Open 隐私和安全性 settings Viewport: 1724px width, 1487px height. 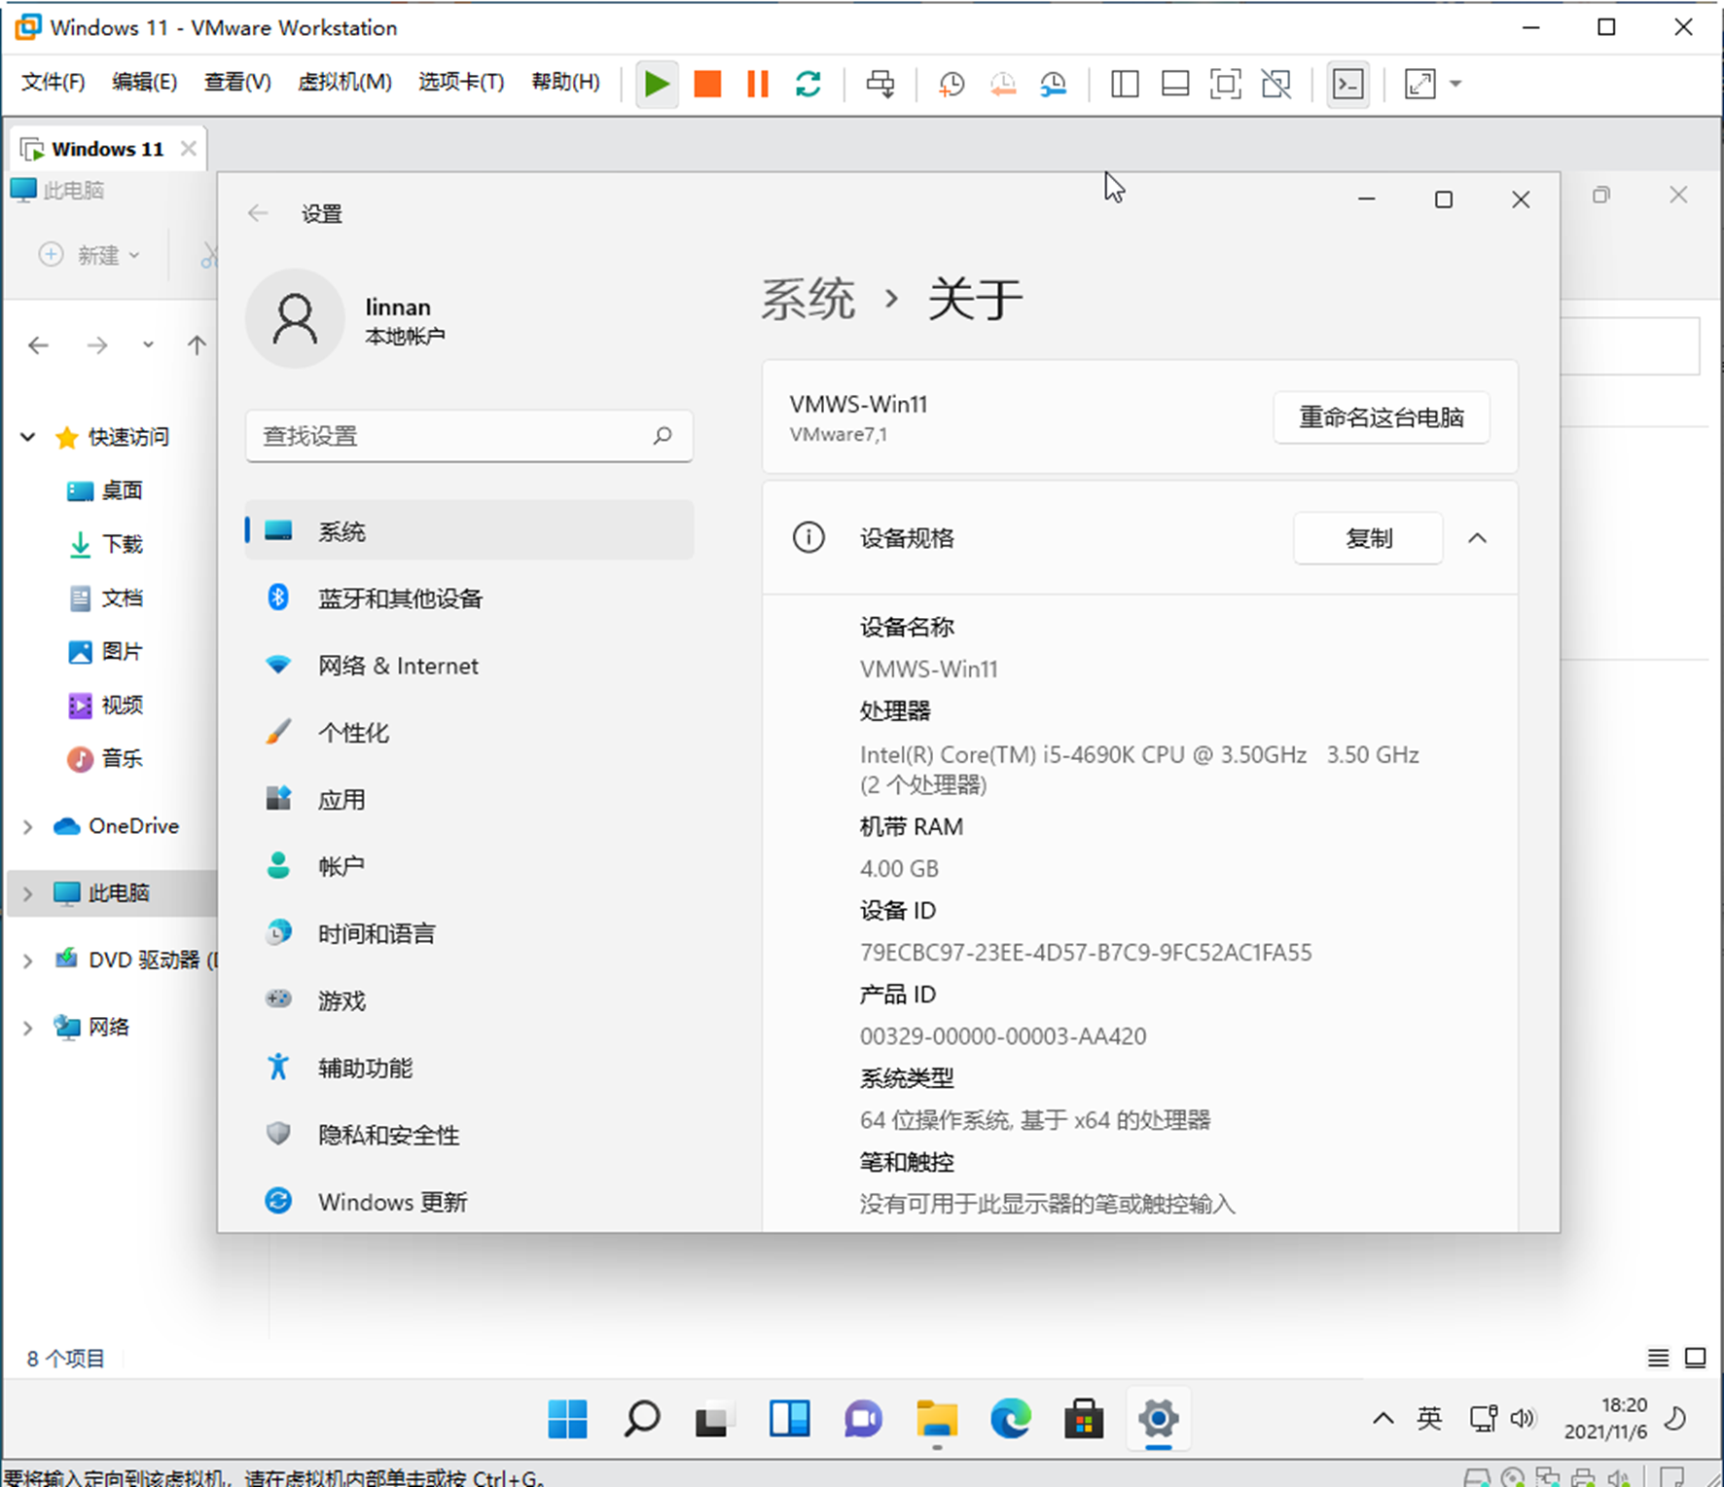pos(469,1134)
